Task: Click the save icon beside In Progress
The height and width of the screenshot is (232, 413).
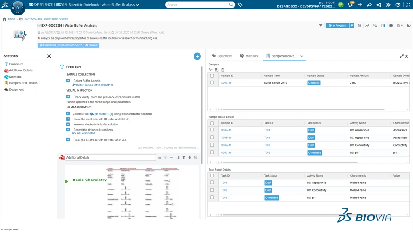Action: tap(359, 26)
